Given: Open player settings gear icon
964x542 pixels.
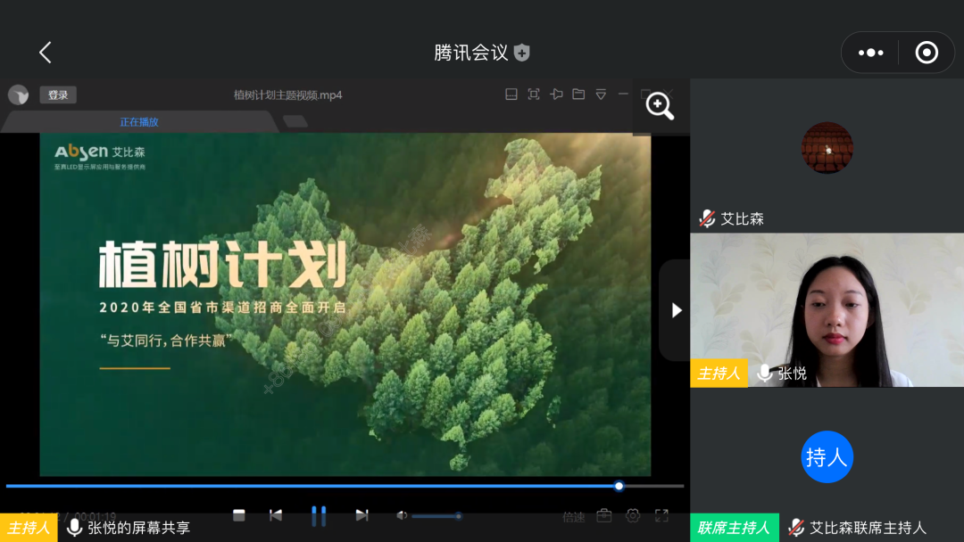Looking at the screenshot, I should (x=633, y=515).
